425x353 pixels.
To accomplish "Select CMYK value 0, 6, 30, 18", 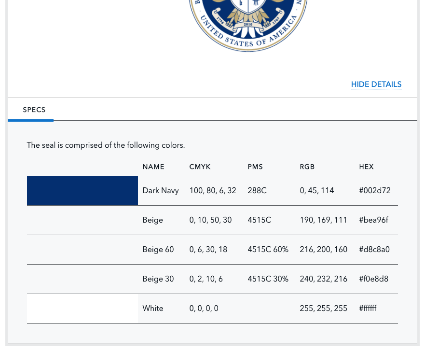I will (x=208, y=249).
